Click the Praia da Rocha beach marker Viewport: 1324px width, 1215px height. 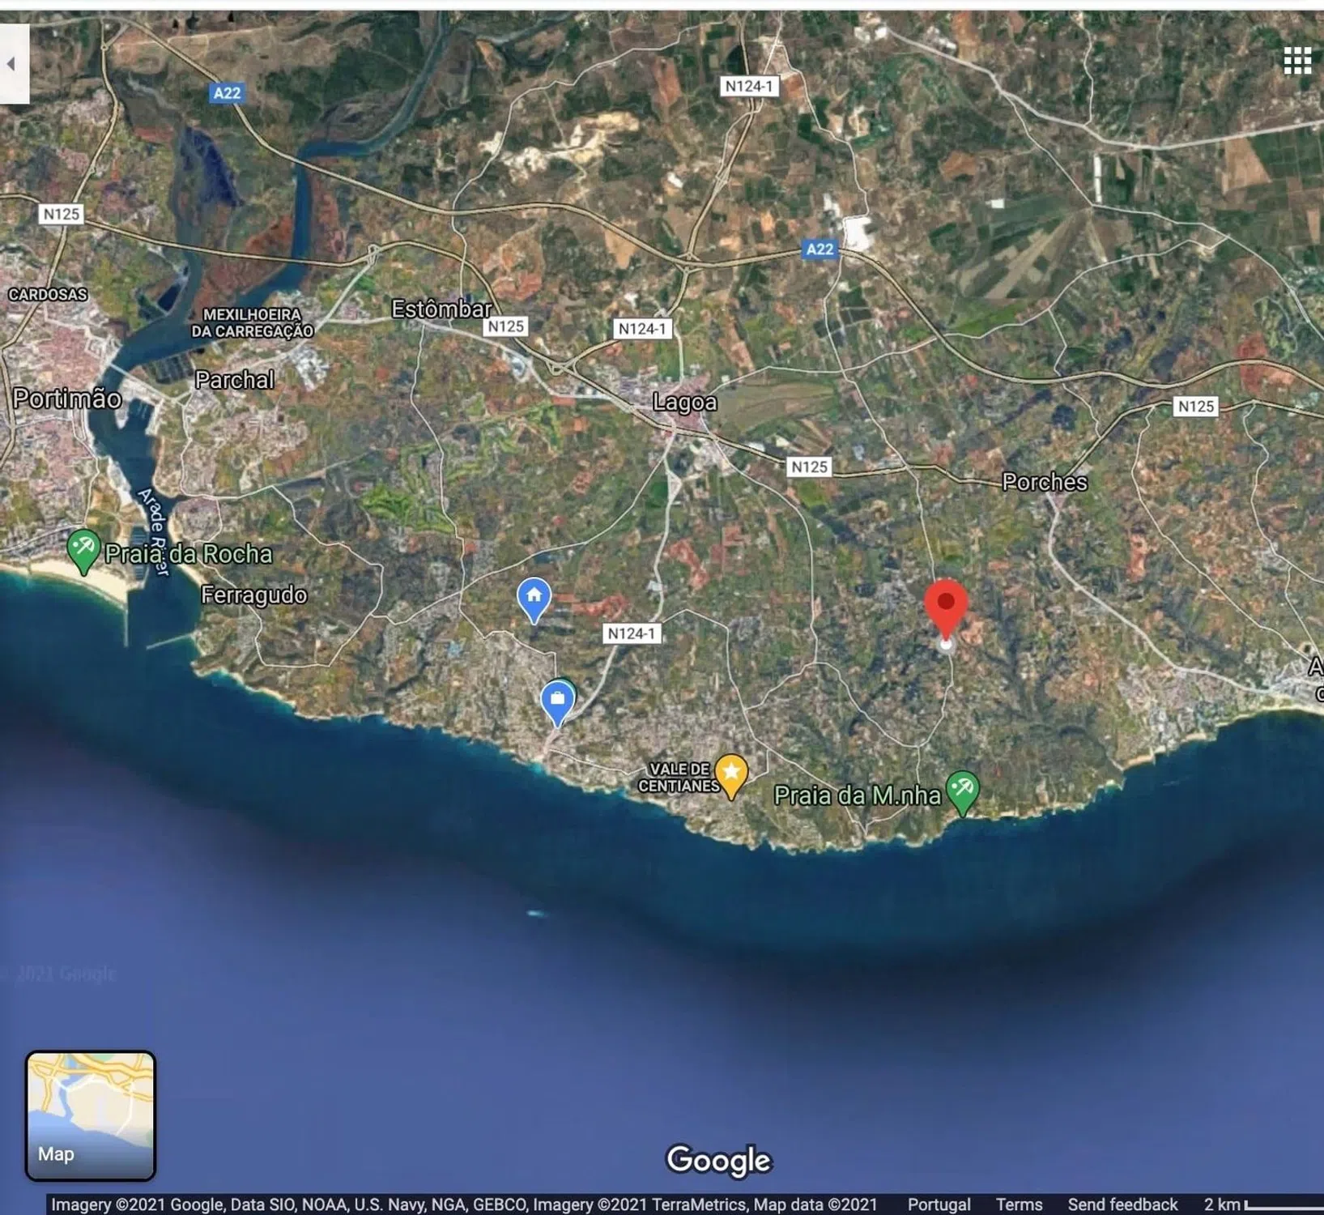(83, 551)
